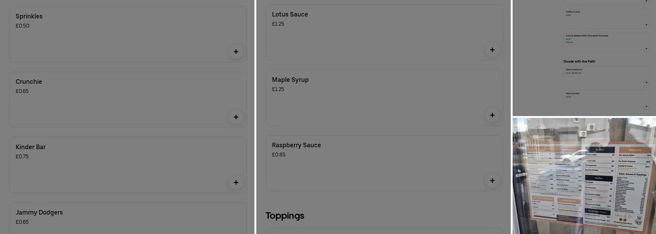Click the Kinder Bar item name
This screenshot has height=234, width=656.
pos(30,147)
